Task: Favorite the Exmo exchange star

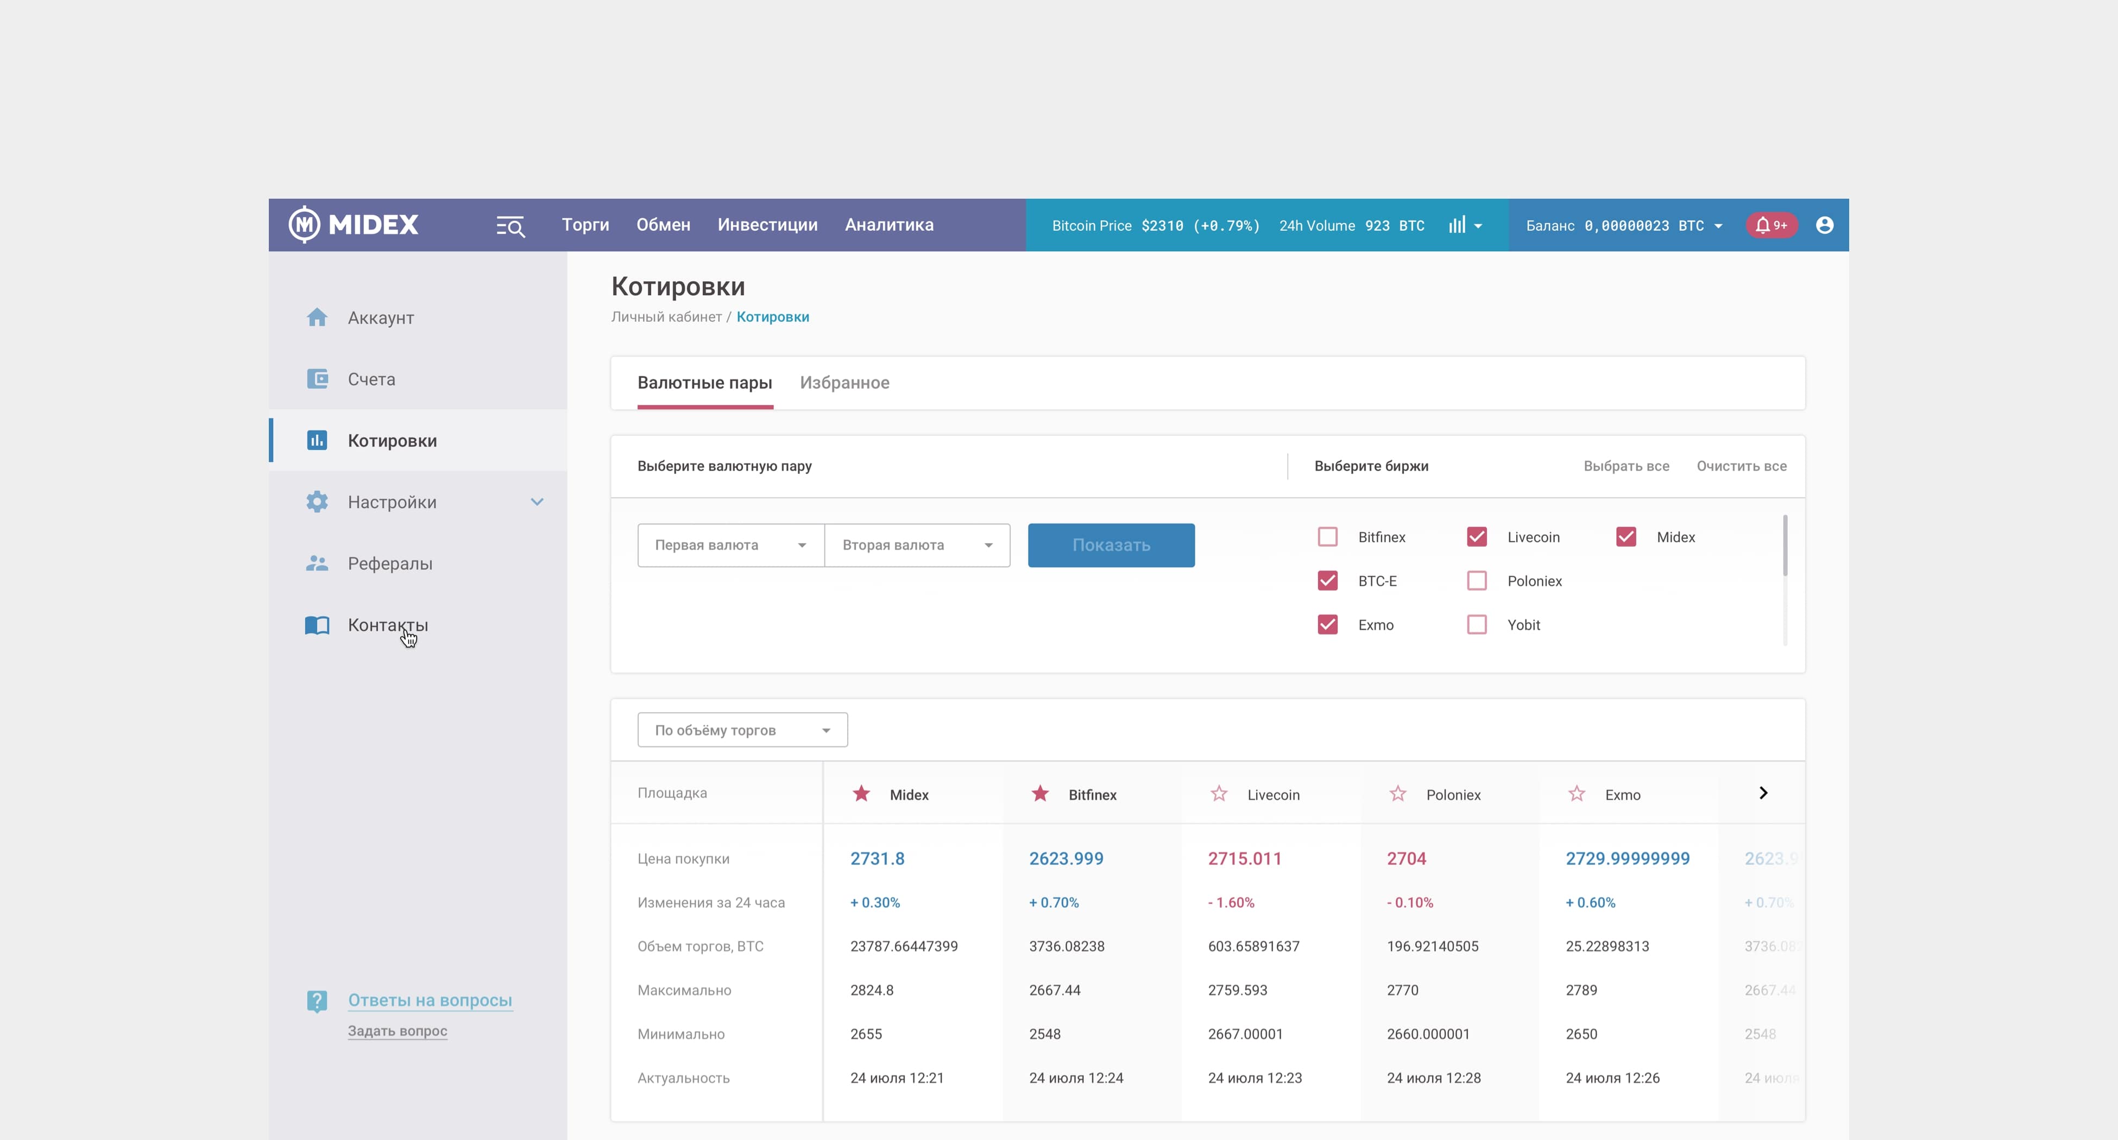Action: click(1576, 794)
